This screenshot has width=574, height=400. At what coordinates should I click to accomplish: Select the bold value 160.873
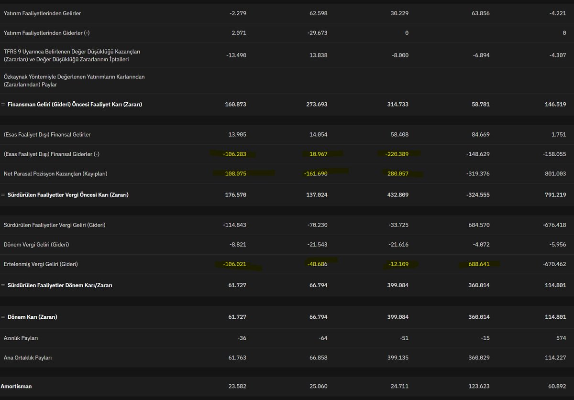(236, 104)
